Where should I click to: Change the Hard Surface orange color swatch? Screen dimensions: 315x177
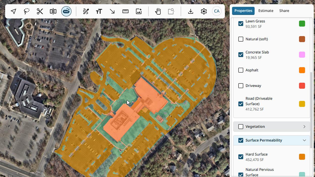pos(302,157)
